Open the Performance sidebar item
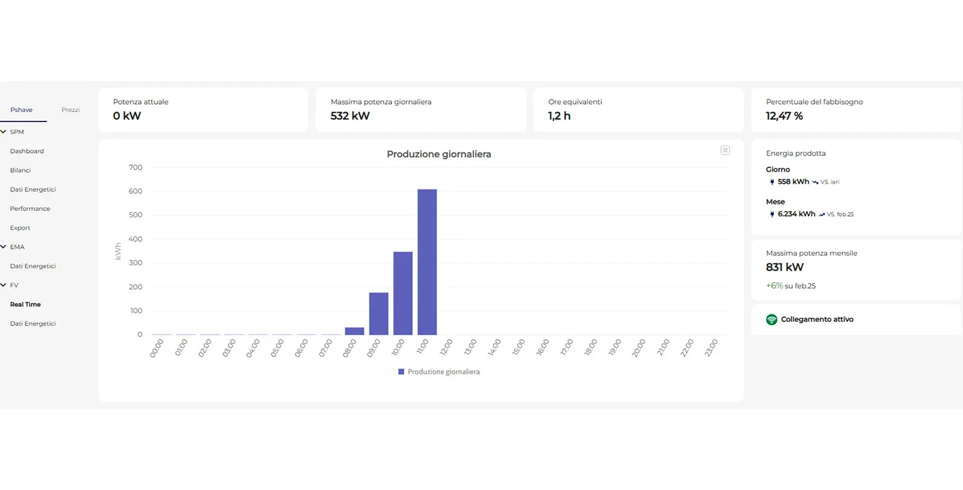 coord(30,208)
